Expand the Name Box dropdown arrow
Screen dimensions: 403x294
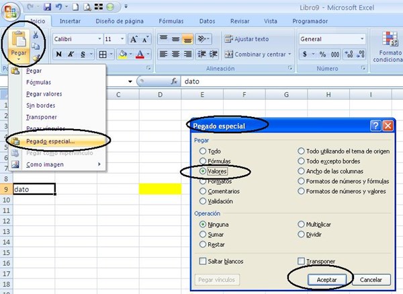pyautogui.click(x=130, y=81)
